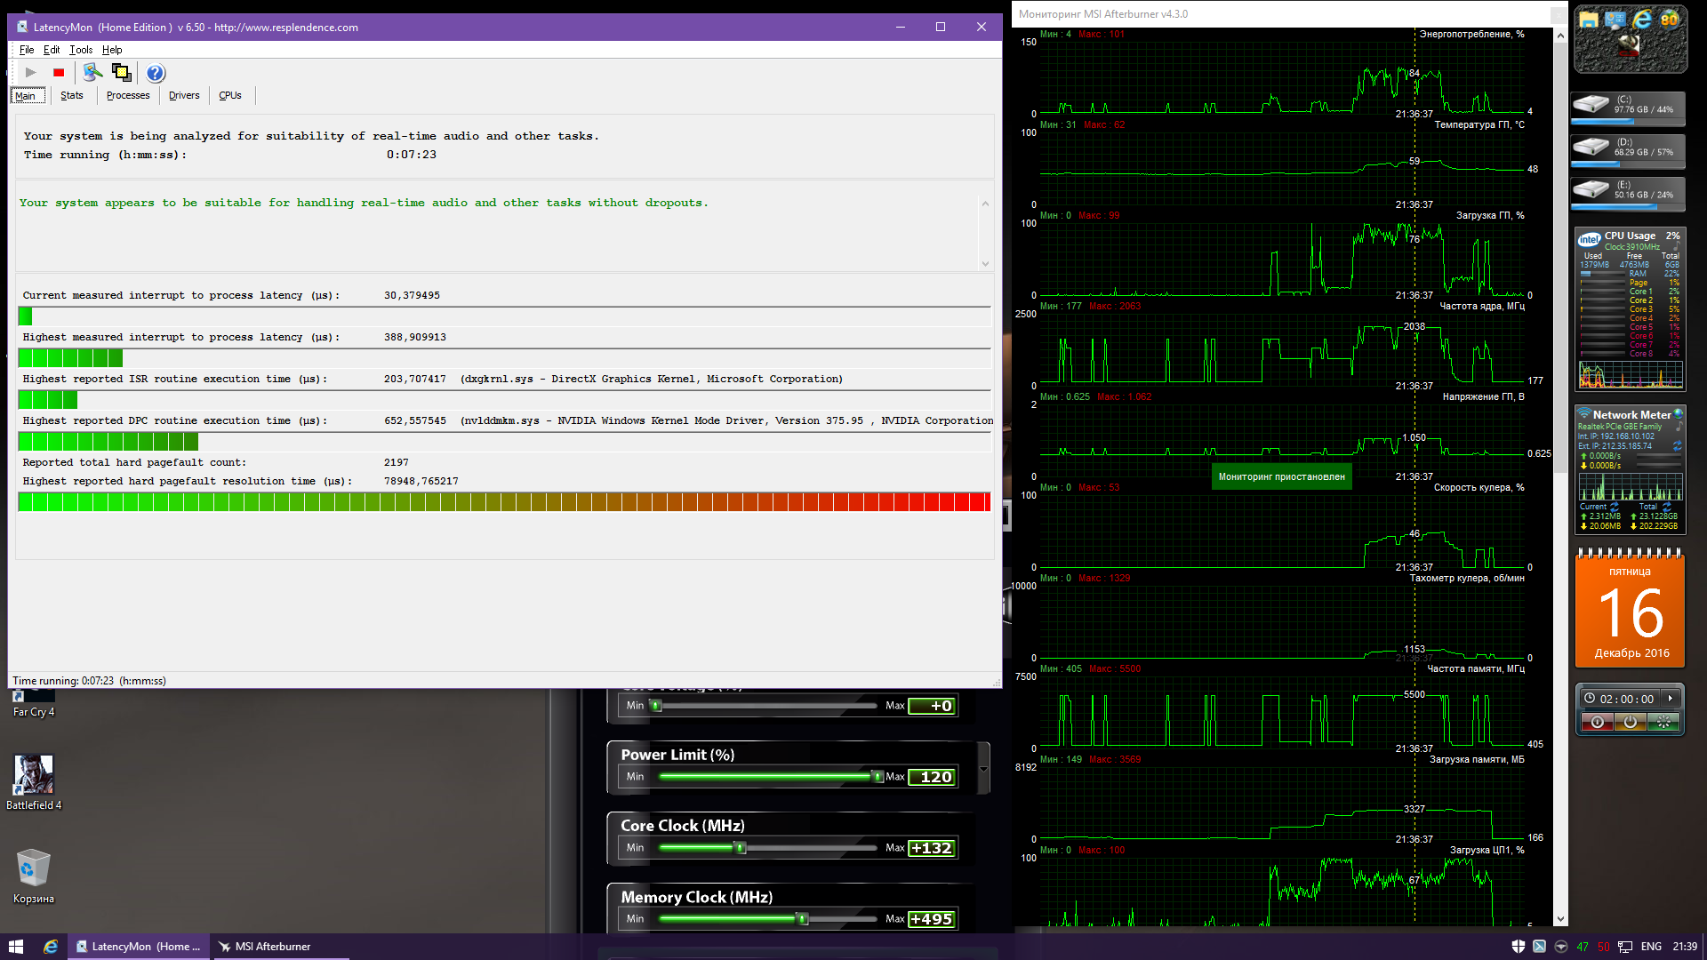Open the Tools menu

click(81, 50)
